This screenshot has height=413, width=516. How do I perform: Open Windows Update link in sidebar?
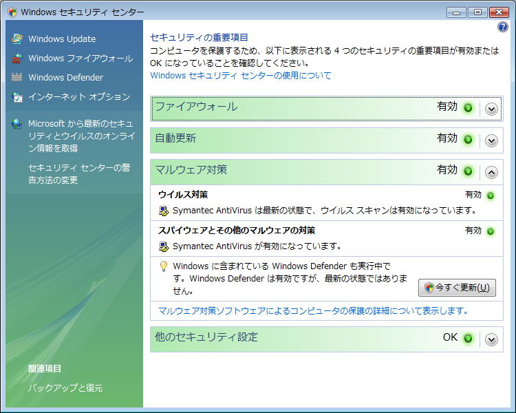tap(62, 39)
